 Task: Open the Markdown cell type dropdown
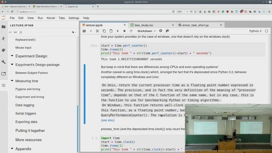147,31
